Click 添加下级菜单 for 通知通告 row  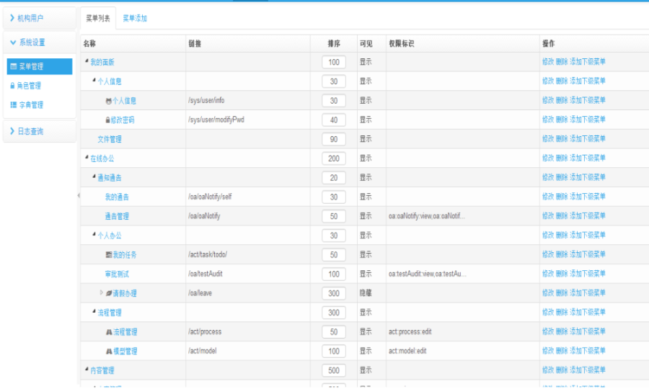coord(588,177)
